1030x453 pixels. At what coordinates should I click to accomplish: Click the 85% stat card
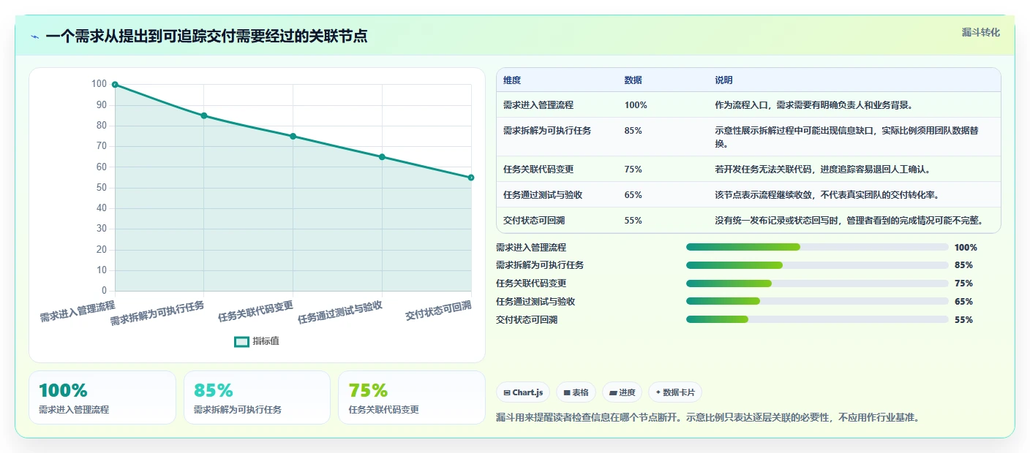(257, 397)
